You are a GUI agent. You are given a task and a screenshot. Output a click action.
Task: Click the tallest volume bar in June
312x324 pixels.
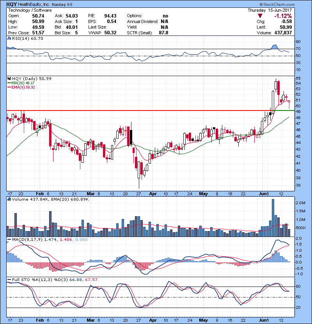273,218
